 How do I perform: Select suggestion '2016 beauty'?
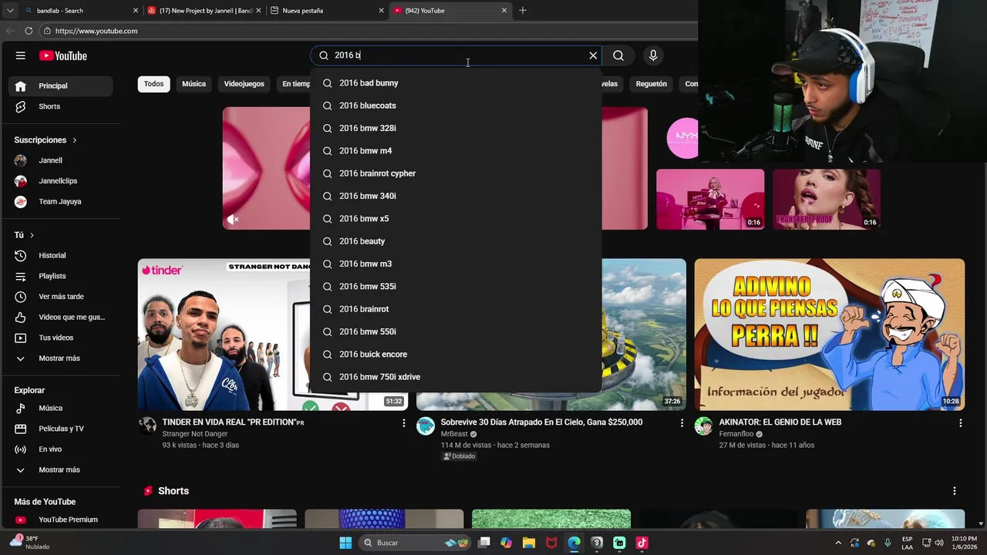point(456,241)
